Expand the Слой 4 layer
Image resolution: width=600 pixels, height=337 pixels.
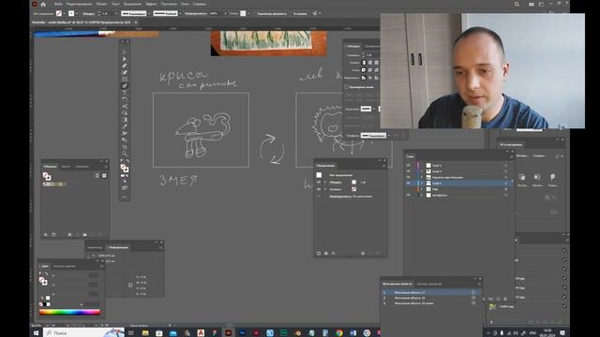click(422, 171)
